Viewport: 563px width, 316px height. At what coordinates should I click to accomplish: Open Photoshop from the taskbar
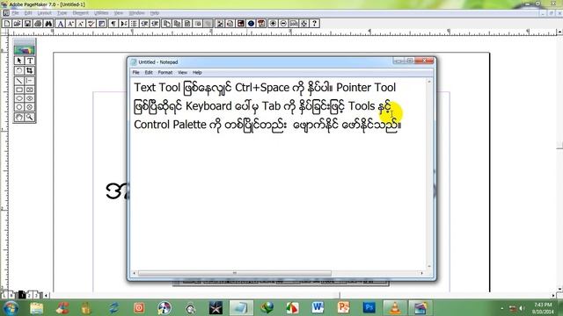[369, 308]
